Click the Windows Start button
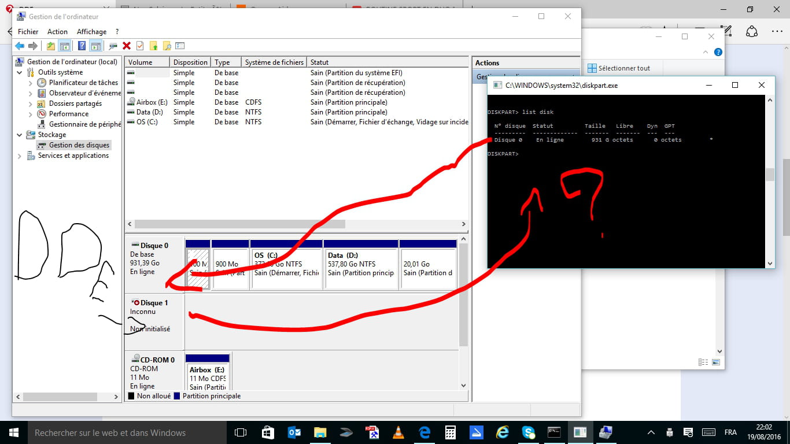Screen dimensions: 790x444 14,432
